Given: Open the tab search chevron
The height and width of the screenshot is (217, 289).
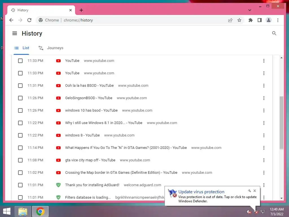Looking at the screenshot, I should pyautogui.click(x=249, y=10).
